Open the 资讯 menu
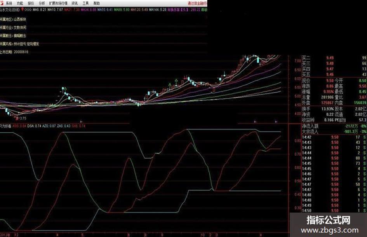The height and width of the screenshot is (237, 367). coord(75,3)
